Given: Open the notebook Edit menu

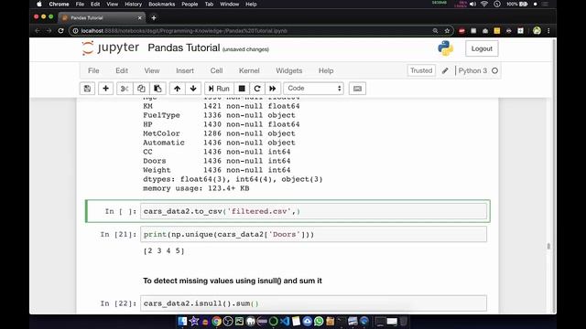Looking at the screenshot, I should tap(122, 70).
